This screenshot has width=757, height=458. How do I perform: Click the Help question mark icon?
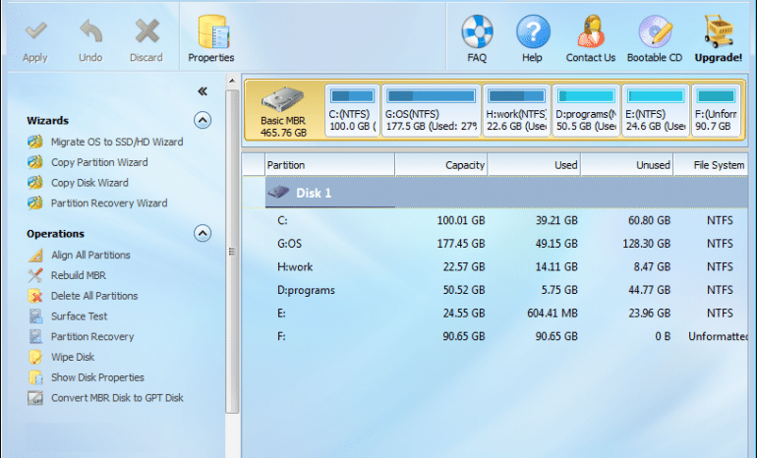pyautogui.click(x=532, y=31)
